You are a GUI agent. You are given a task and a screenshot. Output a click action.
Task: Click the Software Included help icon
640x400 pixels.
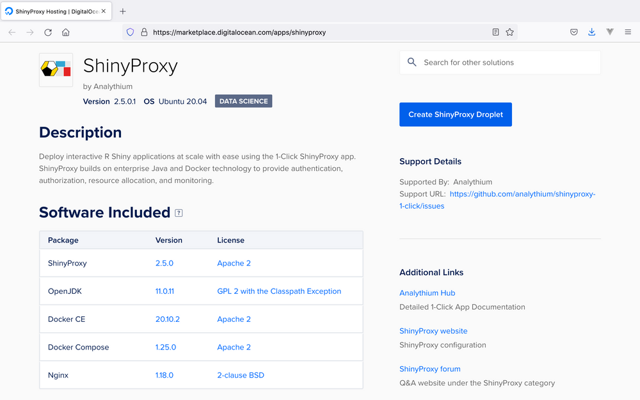(x=178, y=212)
